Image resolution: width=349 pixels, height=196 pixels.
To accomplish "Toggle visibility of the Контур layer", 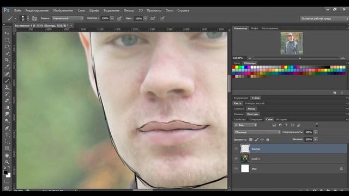I will pos(236,149).
